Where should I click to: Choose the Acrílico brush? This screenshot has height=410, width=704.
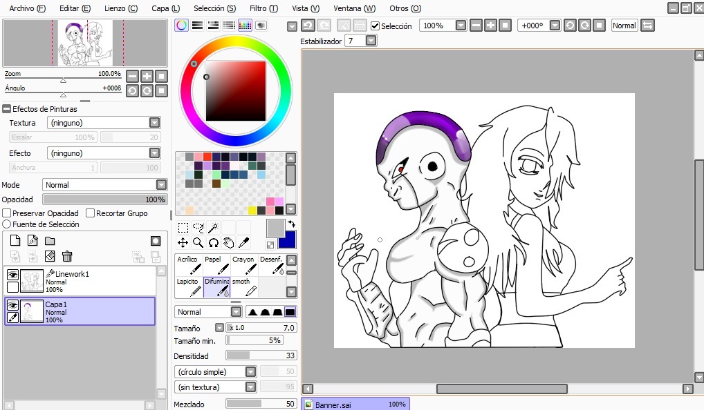[x=189, y=265]
